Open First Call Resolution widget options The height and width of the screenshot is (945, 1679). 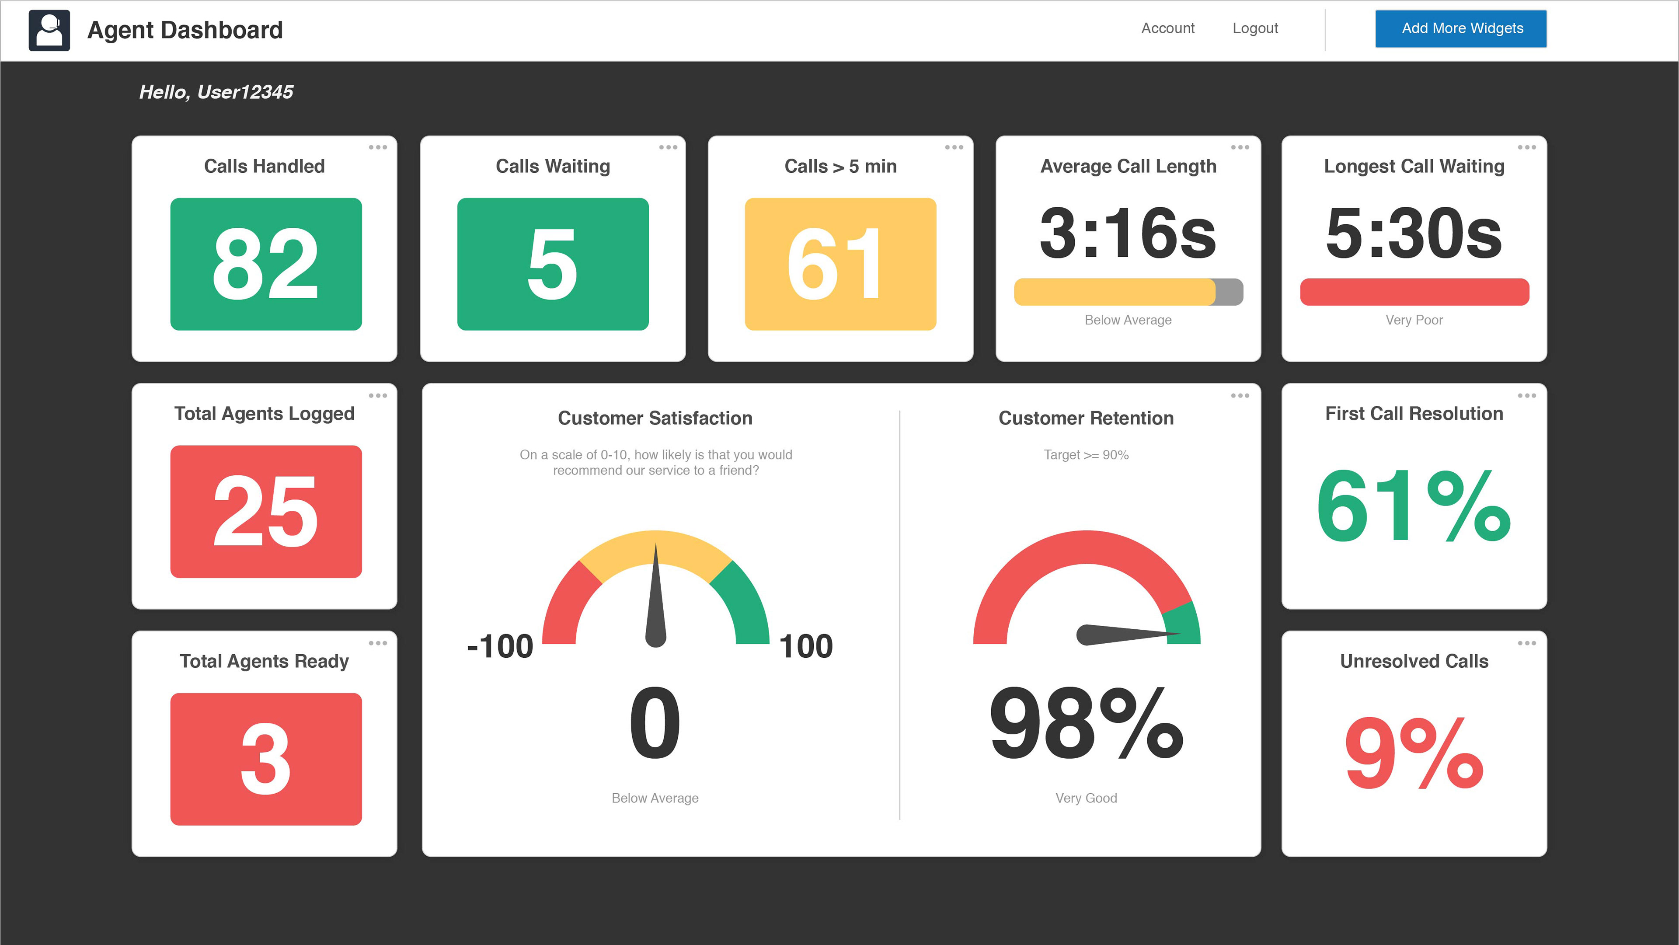pyautogui.click(x=1526, y=396)
